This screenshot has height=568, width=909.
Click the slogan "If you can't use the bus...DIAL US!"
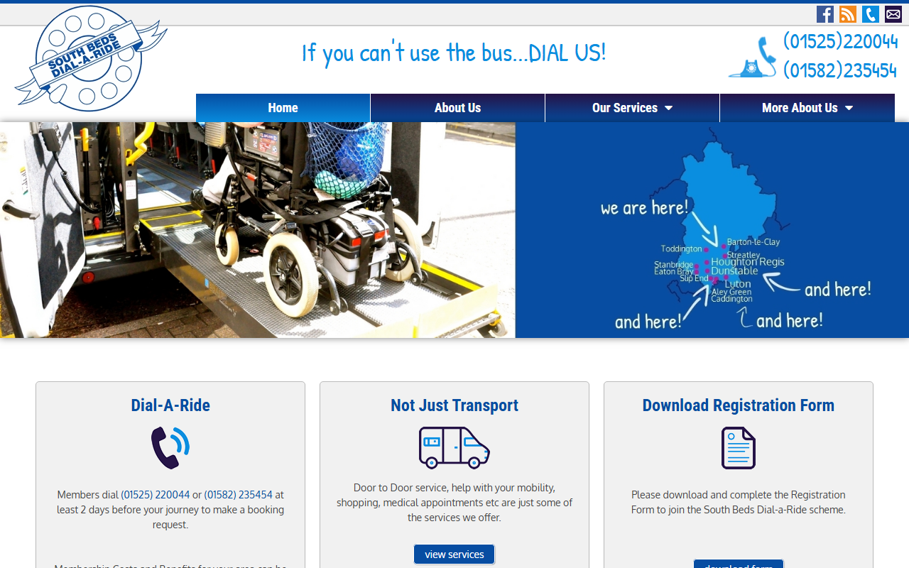454,53
